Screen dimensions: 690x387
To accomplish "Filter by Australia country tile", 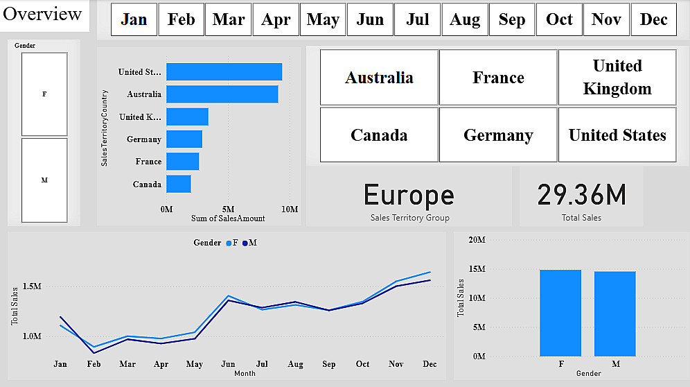I will point(379,78).
